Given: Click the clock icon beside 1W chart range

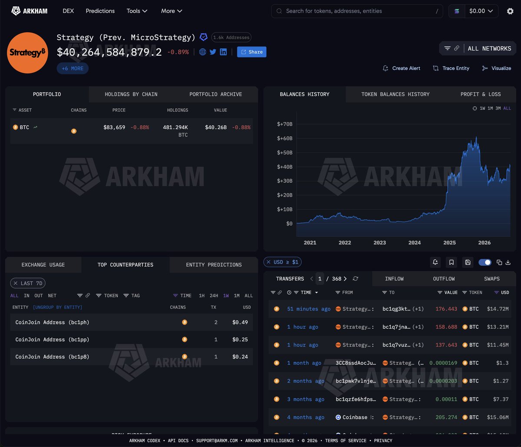Looking at the screenshot, I should click(x=475, y=108).
